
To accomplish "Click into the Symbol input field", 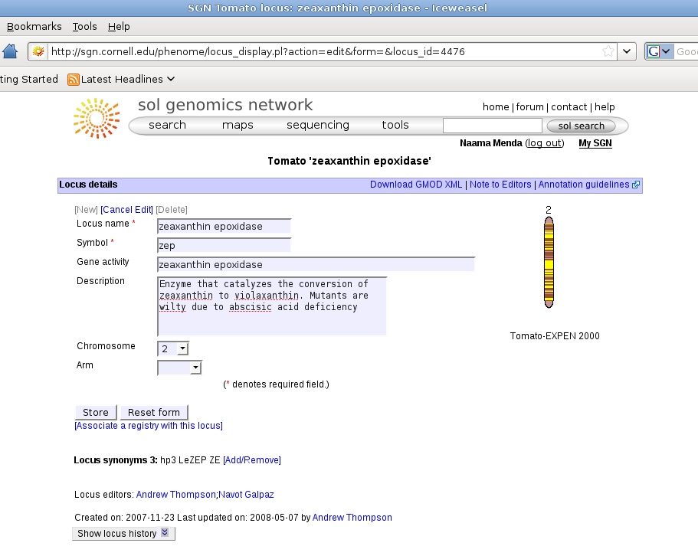I will tap(224, 246).
